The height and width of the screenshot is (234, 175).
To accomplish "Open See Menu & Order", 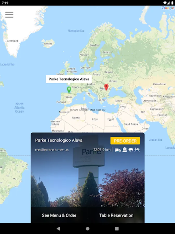I will tap(59, 215).
